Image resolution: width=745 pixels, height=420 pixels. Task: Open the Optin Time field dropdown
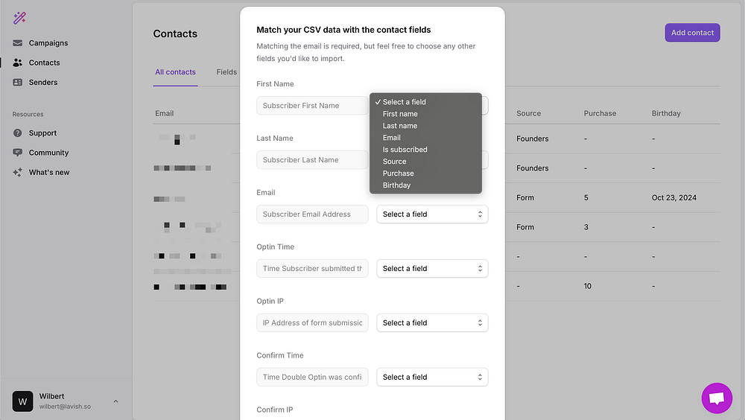432,269
